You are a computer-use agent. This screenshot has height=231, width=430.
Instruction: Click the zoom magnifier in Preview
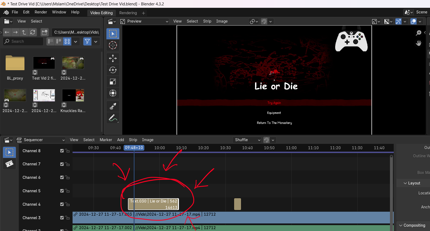click(x=419, y=33)
